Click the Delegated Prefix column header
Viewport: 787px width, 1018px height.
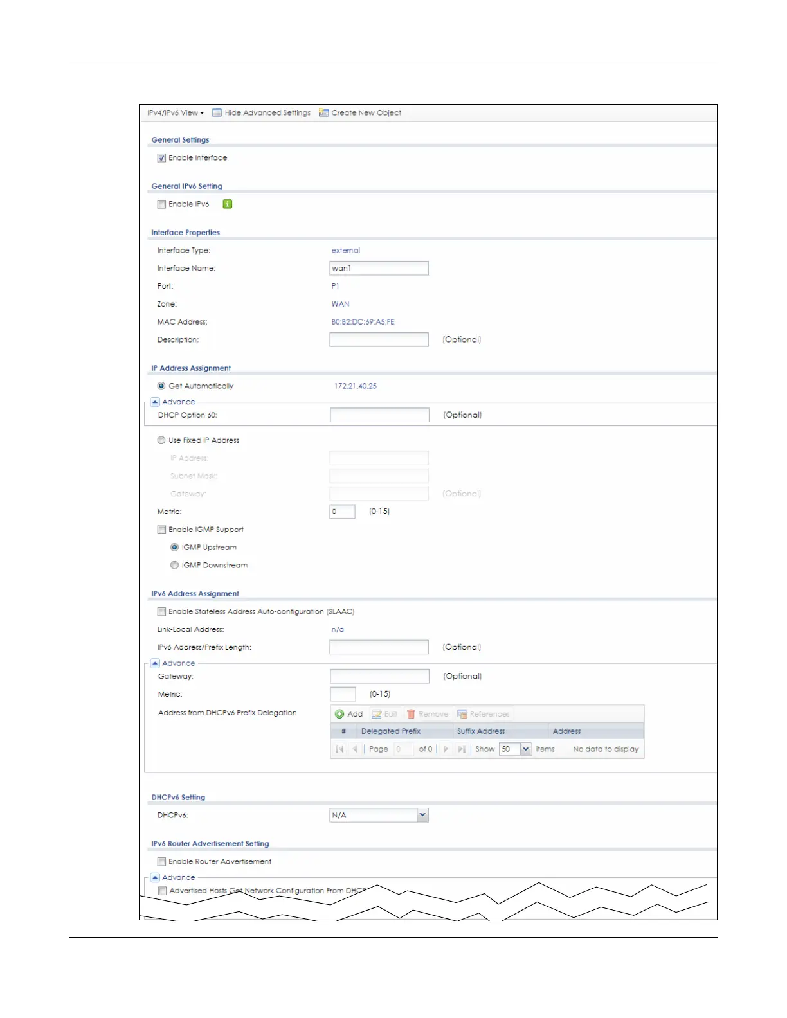(404, 731)
